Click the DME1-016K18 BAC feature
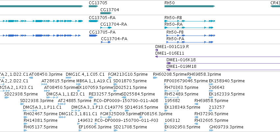The image size is (280, 132). (223, 63)
